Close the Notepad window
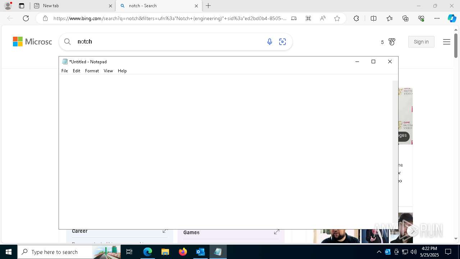460x259 pixels. coord(390,62)
